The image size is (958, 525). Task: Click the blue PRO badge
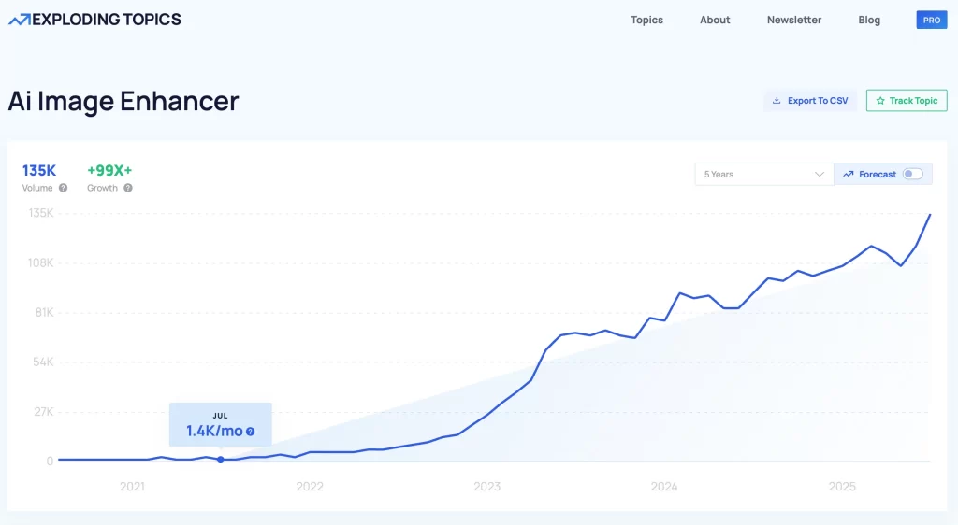pos(931,20)
